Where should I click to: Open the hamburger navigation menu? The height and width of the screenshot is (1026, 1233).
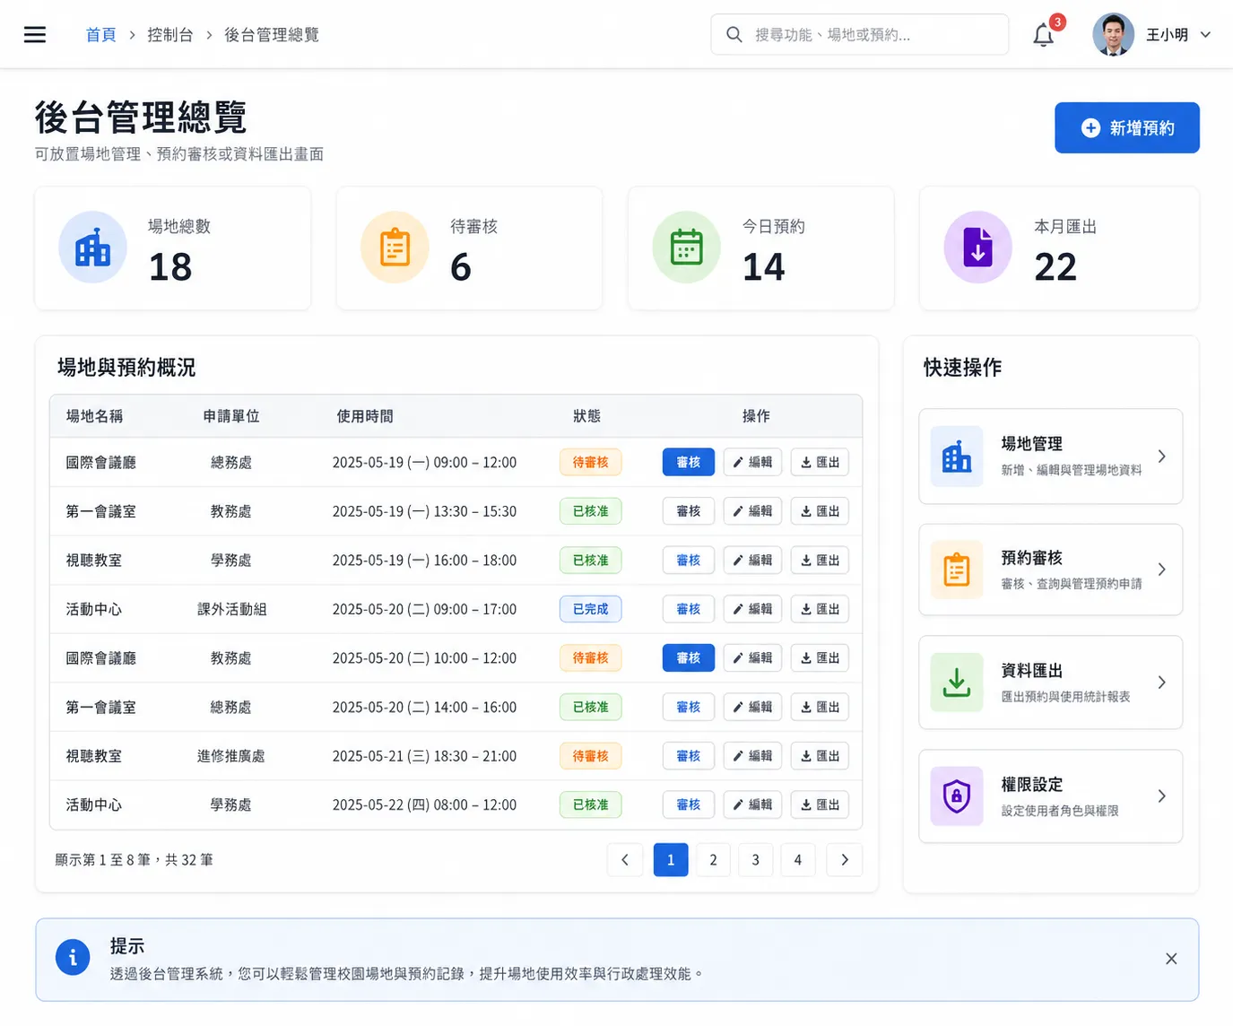pyautogui.click(x=35, y=35)
